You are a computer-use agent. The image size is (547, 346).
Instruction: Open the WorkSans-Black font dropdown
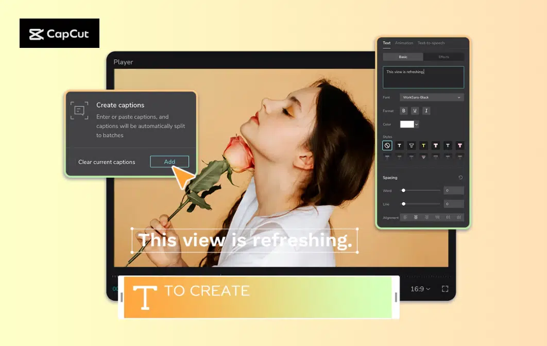431,97
